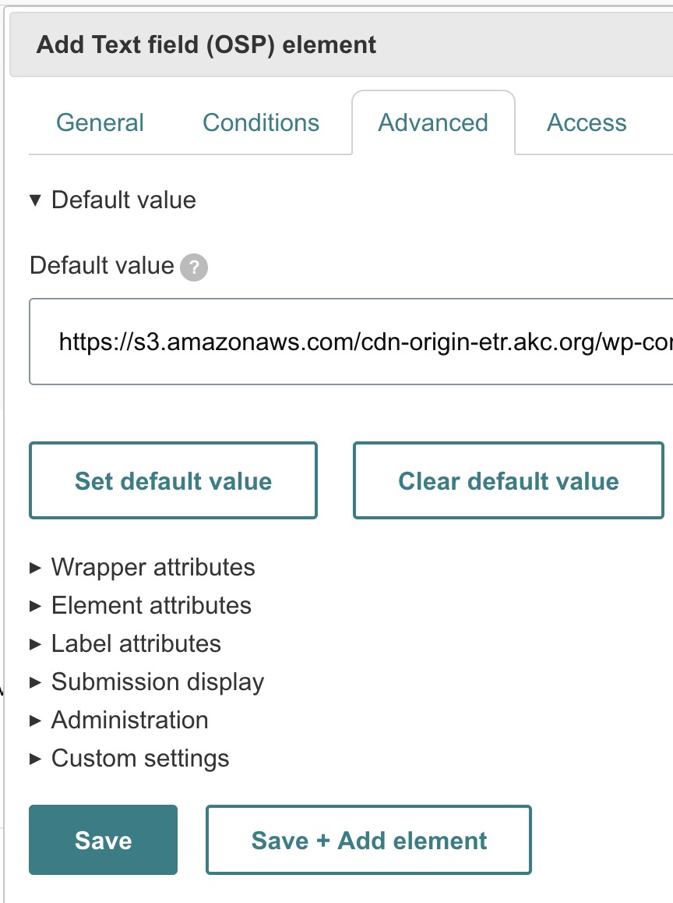Click Save + Add element button
Viewport: 673px width, 903px height.
[368, 840]
